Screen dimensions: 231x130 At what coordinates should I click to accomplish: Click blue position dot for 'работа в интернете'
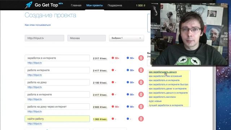tap(128, 94)
